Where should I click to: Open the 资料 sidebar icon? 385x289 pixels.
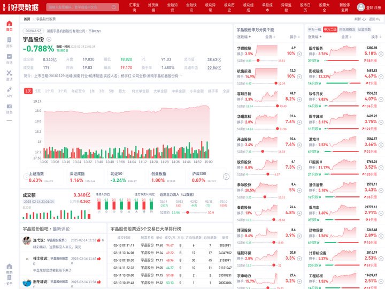point(9,40)
